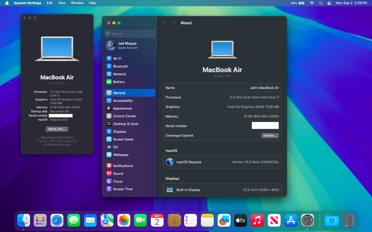Click the battery status indicator
The image size is (372, 232).
tap(298, 3)
